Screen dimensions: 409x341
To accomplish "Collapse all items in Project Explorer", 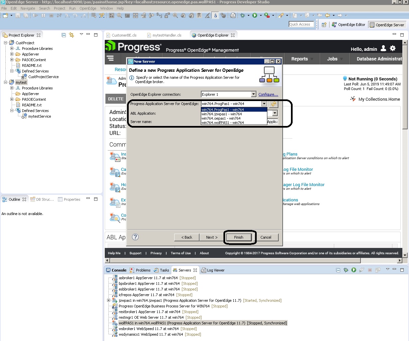I will pyautogui.click(x=64, y=35).
